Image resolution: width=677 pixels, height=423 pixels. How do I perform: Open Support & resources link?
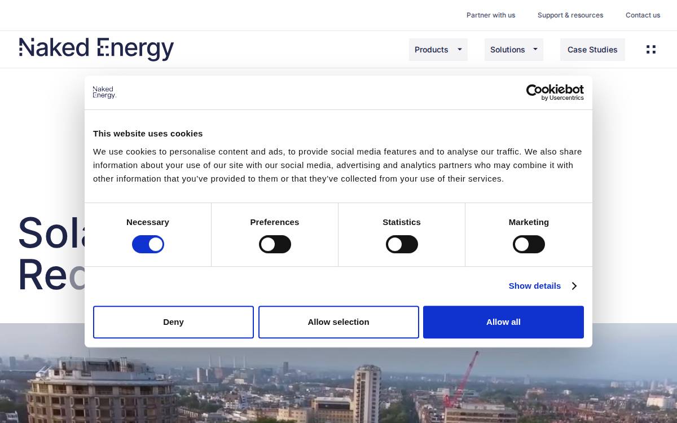pos(570,15)
